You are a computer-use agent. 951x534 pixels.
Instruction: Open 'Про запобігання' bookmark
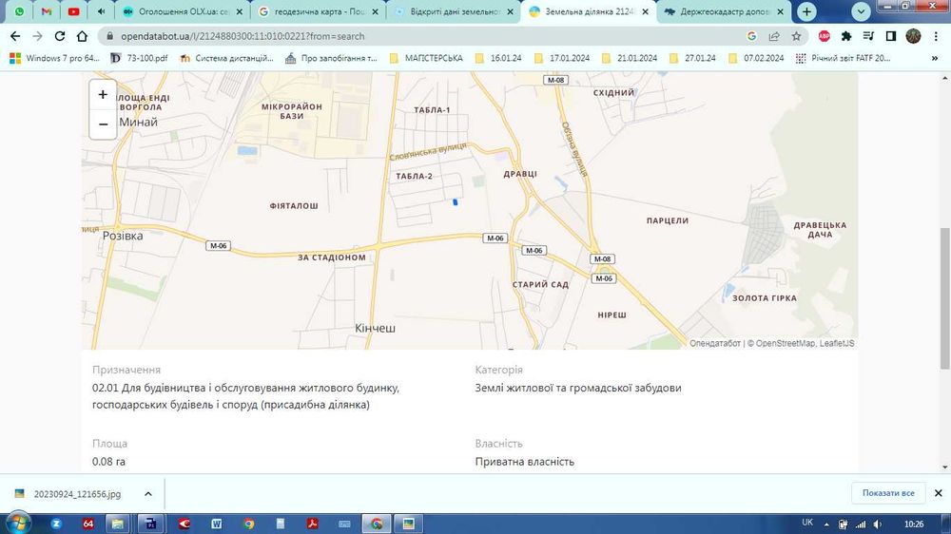tap(331, 58)
